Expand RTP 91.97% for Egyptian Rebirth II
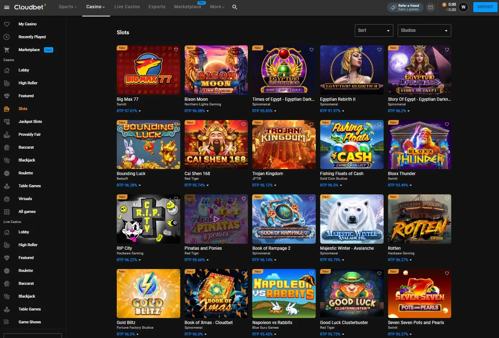 coord(332,111)
